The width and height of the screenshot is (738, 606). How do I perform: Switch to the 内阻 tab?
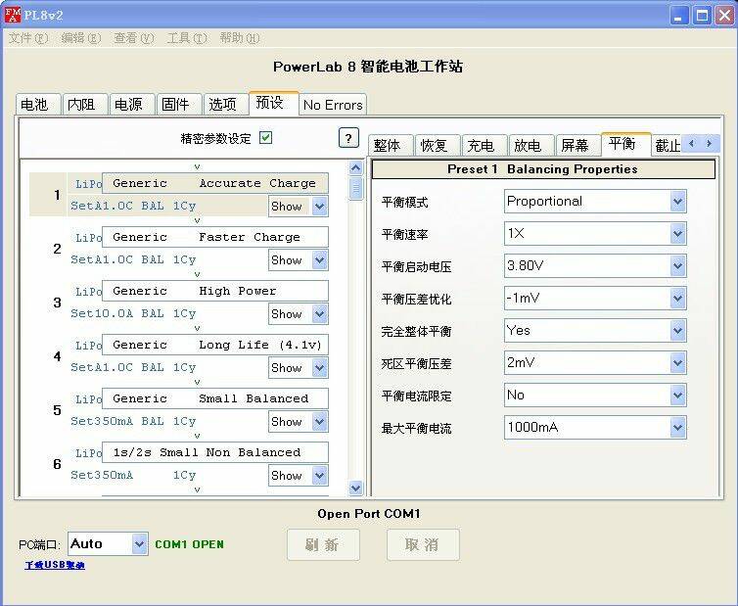tap(85, 104)
